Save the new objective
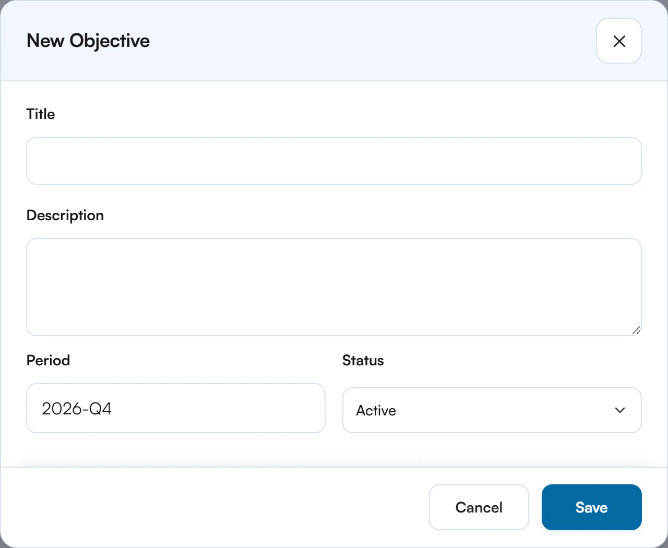668x548 pixels. pos(591,507)
